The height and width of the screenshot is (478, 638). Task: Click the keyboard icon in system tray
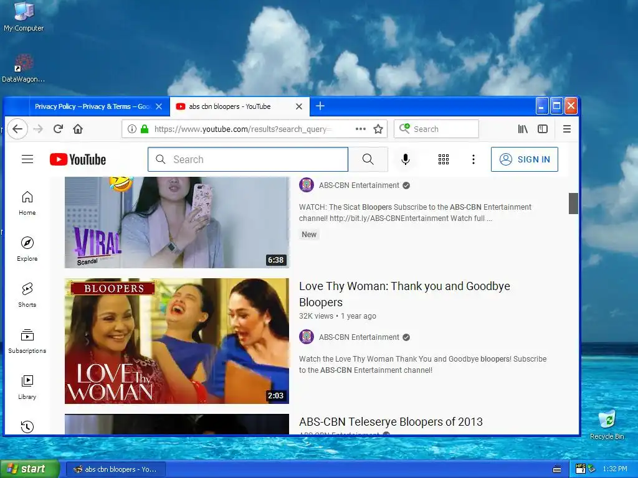(557, 469)
